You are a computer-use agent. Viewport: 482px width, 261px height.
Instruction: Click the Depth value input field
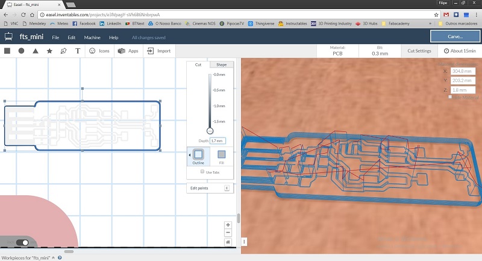pos(218,140)
